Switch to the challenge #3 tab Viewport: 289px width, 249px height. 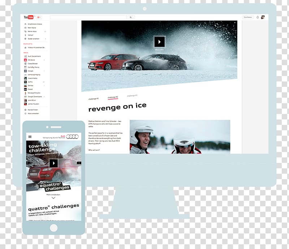(132, 96)
